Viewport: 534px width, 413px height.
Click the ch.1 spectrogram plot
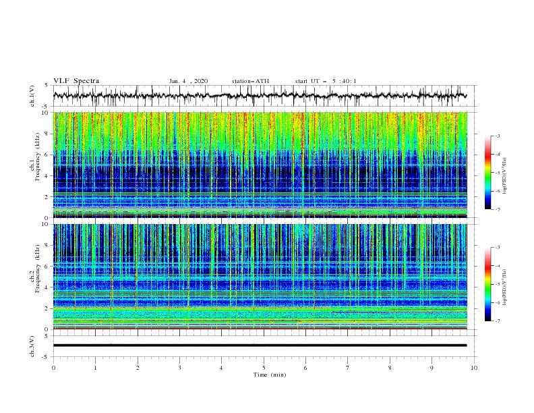pos(260,165)
